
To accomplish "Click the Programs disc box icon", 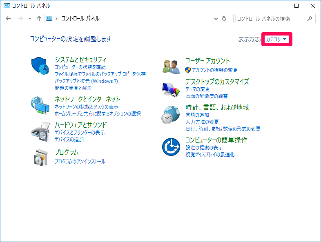I will click(40, 157).
